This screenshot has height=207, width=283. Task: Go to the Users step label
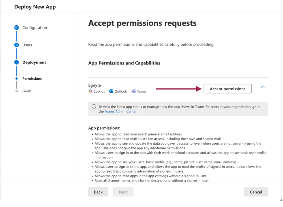click(x=27, y=45)
